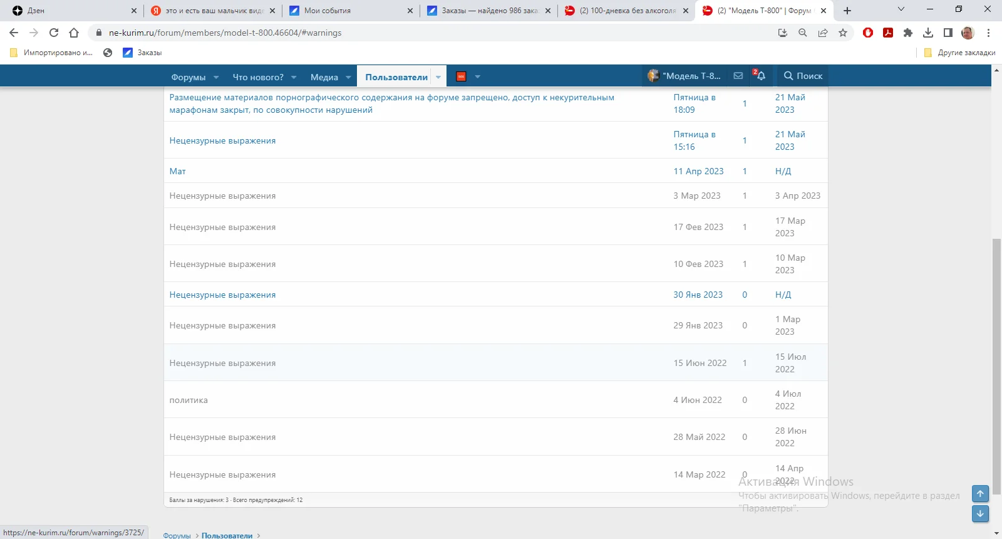Screen dimensions: 1002x539
Task: Close the Мои события tab
Action: pos(410,11)
